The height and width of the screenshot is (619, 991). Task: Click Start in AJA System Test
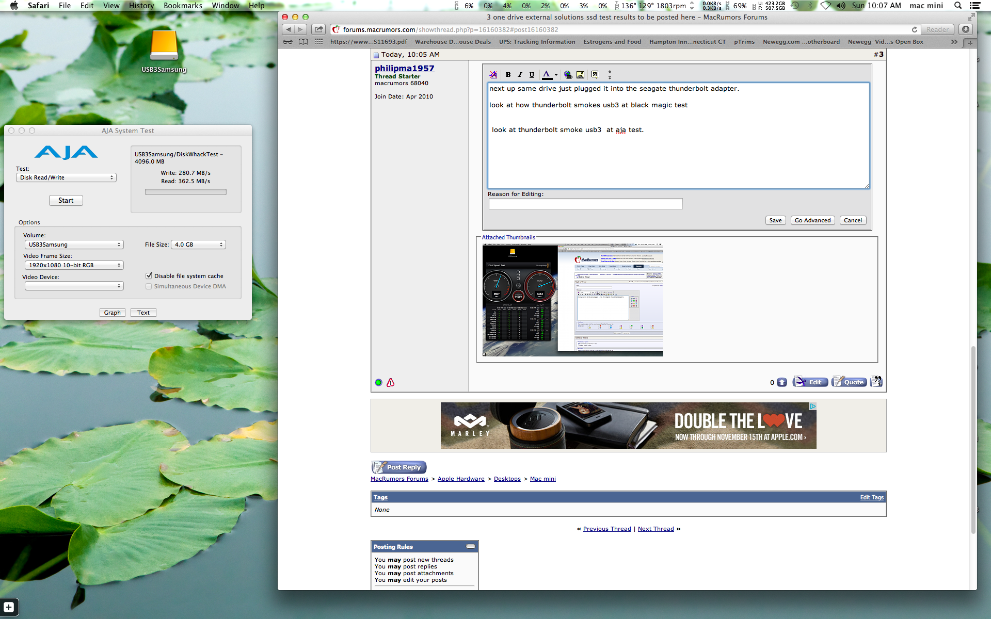point(66,200)
